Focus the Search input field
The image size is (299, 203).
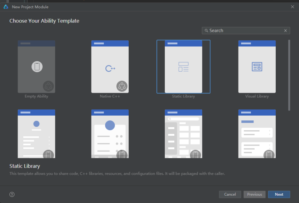tap(246, 31)
